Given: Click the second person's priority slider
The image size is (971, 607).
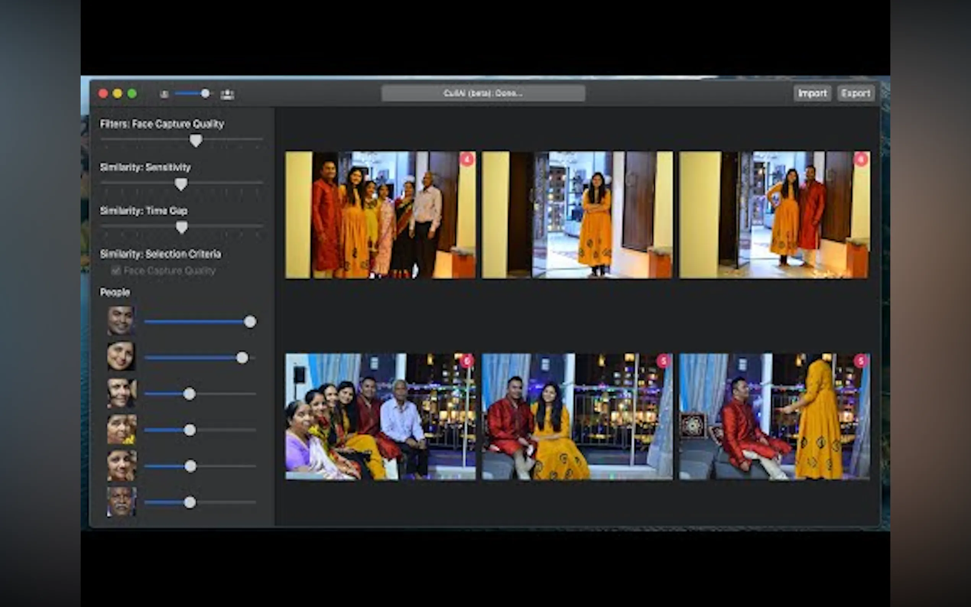Looking at the screenshot, I should 242,357.
